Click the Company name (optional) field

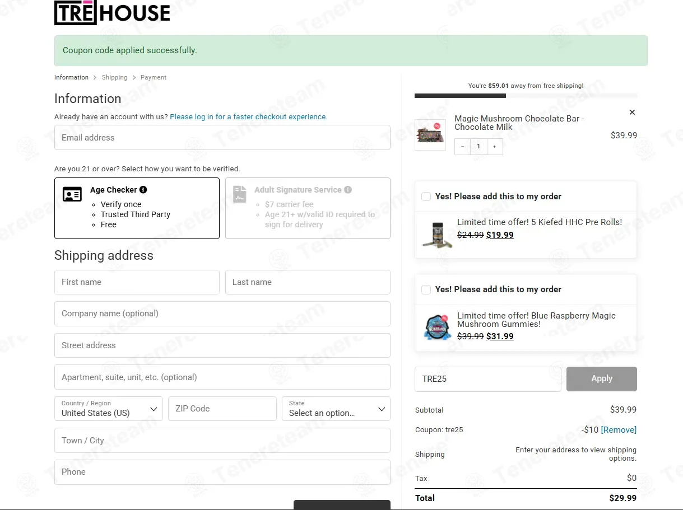click(x=222, y=314)
